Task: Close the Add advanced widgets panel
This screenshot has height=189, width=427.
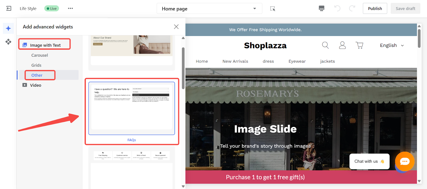Action: tap(176, 27)
